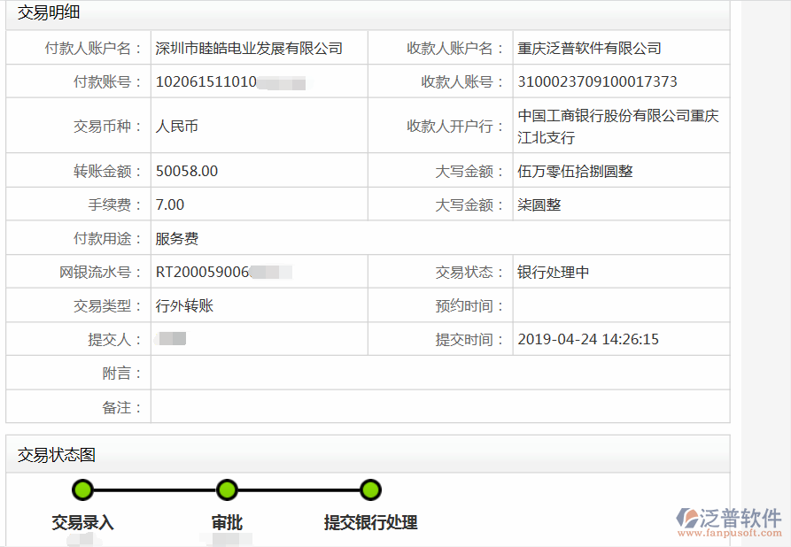Click the rightmost bank-processing milestone dot
Image resolution: width=791 pixels, height=547 pixels.
point(370,489)
